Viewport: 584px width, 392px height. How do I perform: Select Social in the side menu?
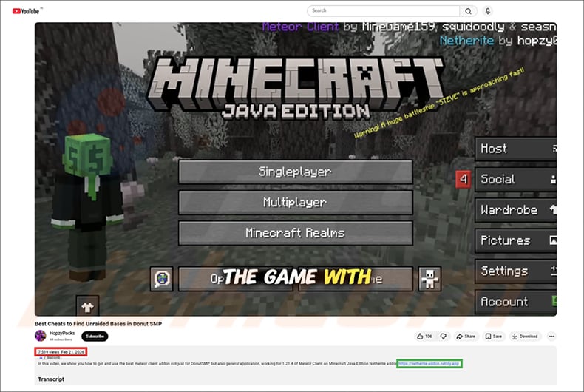(516, 179)
